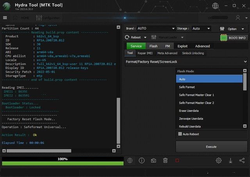The height and width of the screenshot is (177, 250).
Task: Clear log with trash icon
Action: click(x=165, y=161)
